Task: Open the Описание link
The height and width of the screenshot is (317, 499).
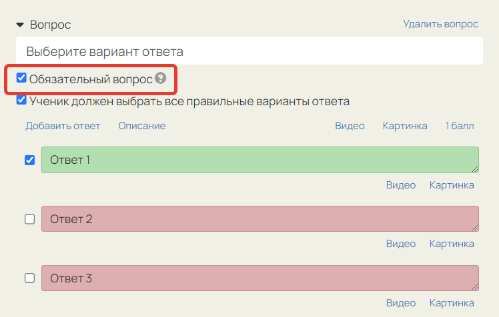Action: point(142,126)
